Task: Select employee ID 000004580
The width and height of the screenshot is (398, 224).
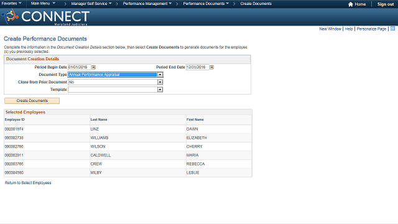Action: [x=14, y=173]
